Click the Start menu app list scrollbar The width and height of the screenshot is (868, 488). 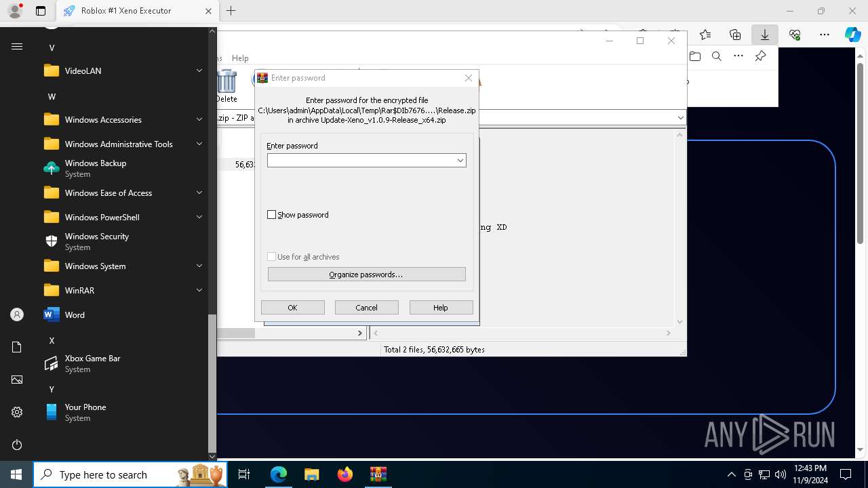212,383
